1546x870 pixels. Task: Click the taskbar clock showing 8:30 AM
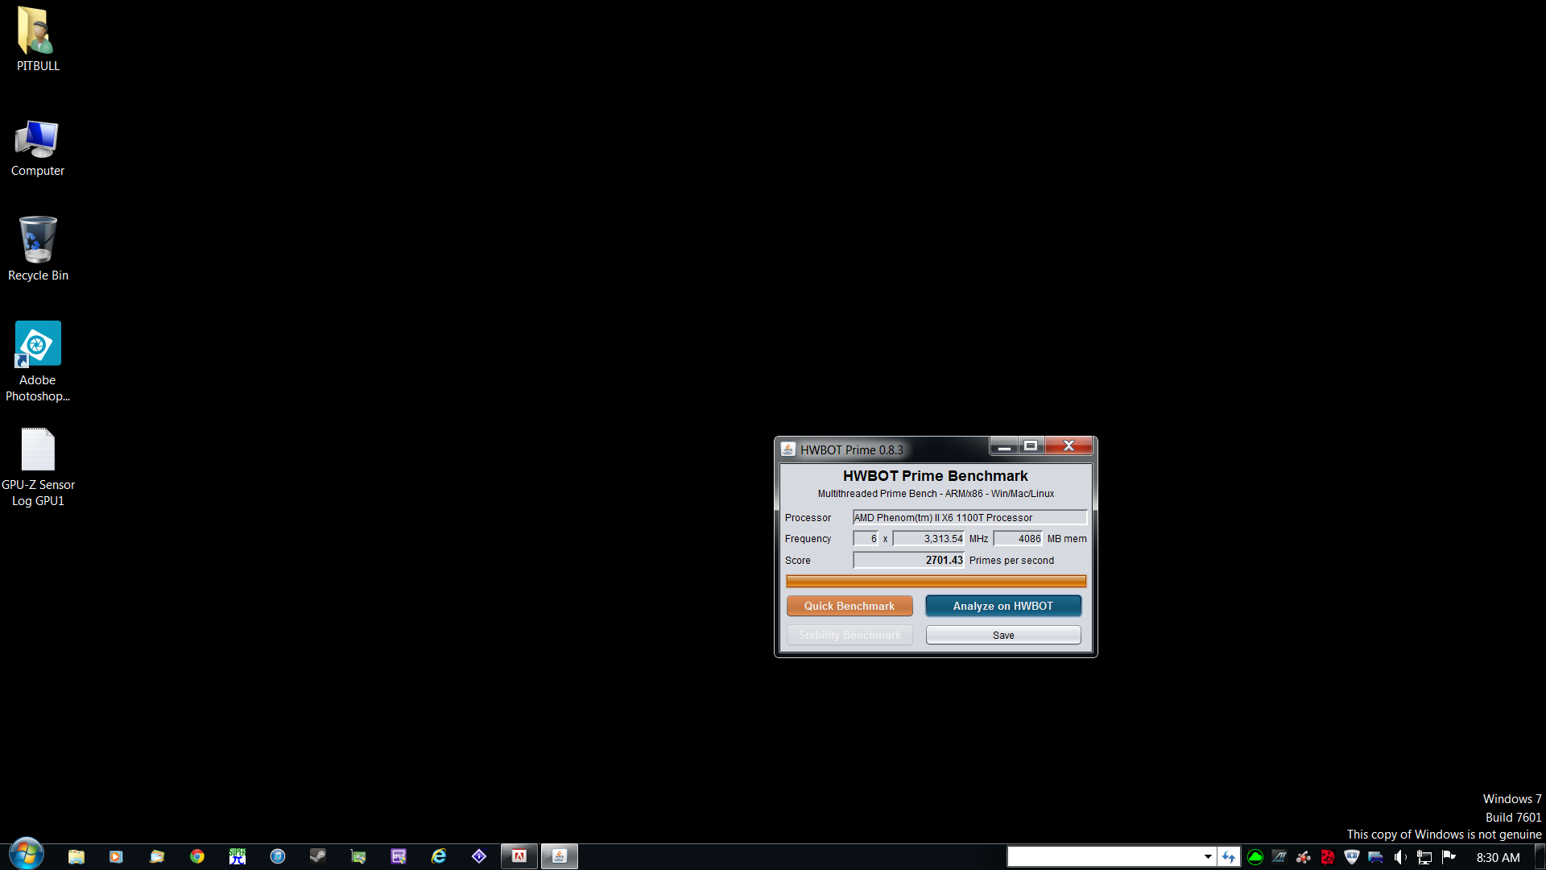[x=1498, y=858]
